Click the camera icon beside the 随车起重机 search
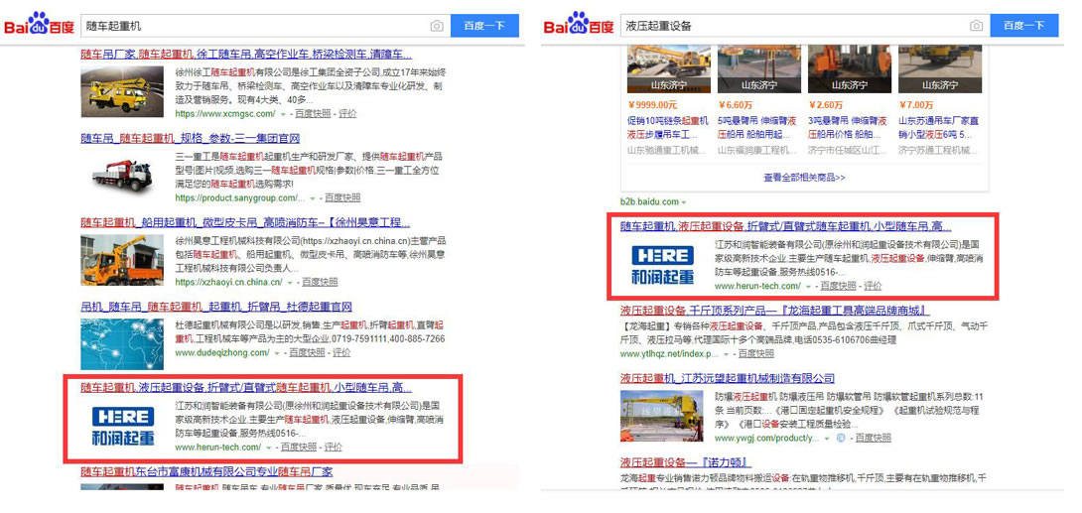Image resolution: width=1082 pixels, height=513 pixels. [437, 26]
